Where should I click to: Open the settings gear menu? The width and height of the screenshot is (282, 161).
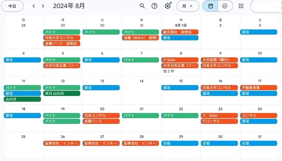168,6
